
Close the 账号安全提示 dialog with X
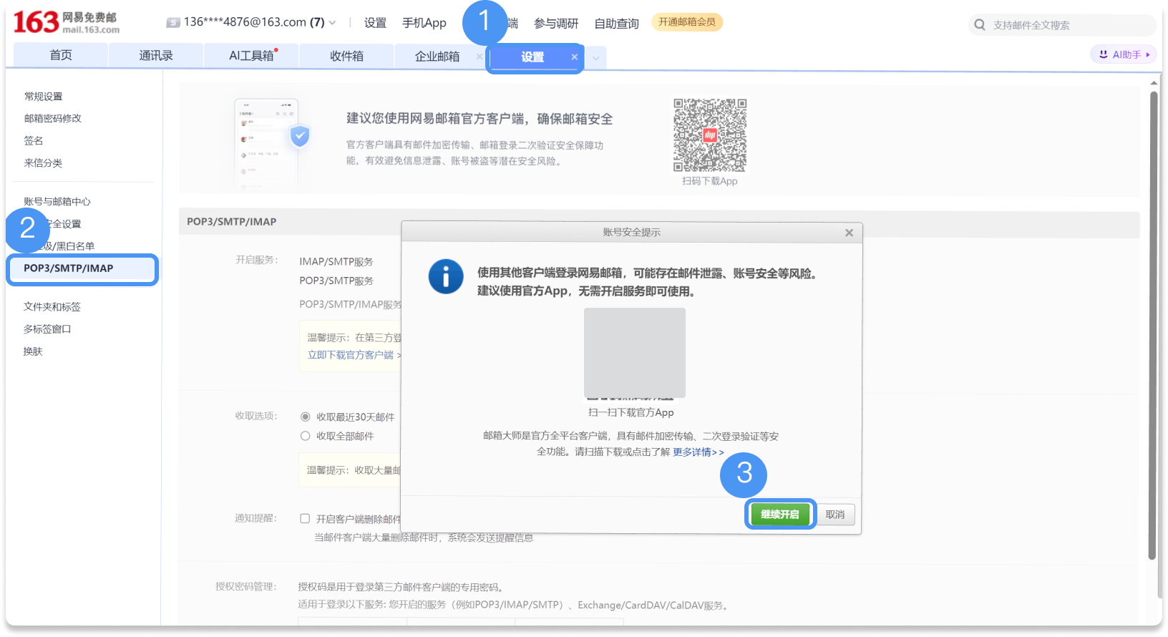(x=849, y=233)
